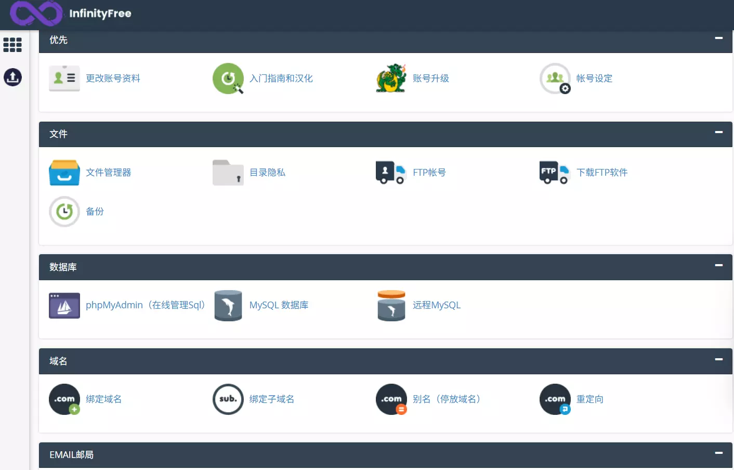Screen dimensions: 734x470
Task: Open the 文件管理器 (File Manager) icon
Action: pos(64,172)
